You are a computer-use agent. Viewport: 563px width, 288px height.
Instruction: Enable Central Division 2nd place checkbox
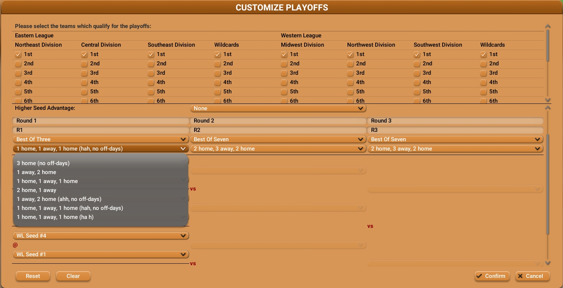coord(84,64)
